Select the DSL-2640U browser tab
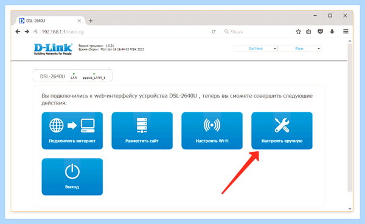 click(x=50, y=21)
